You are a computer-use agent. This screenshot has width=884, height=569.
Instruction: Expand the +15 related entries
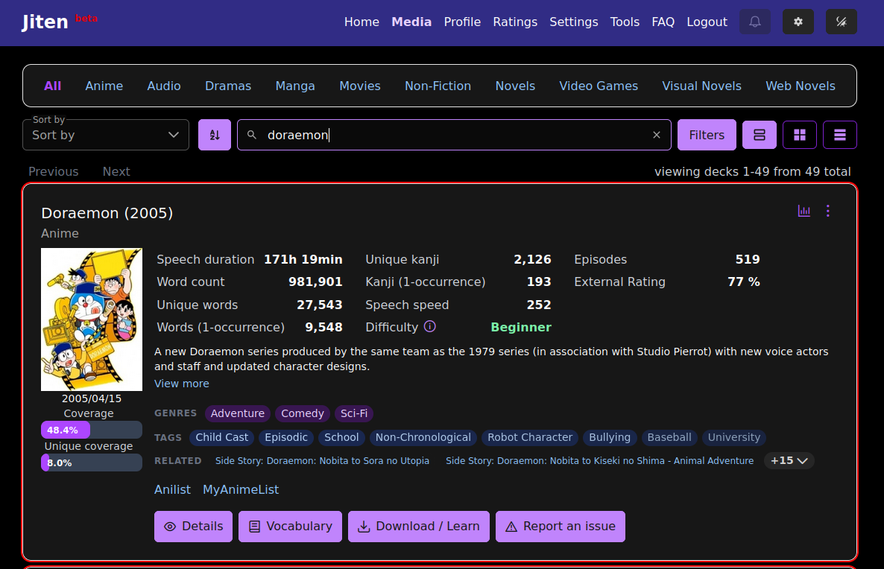click(x=789, y=460)
